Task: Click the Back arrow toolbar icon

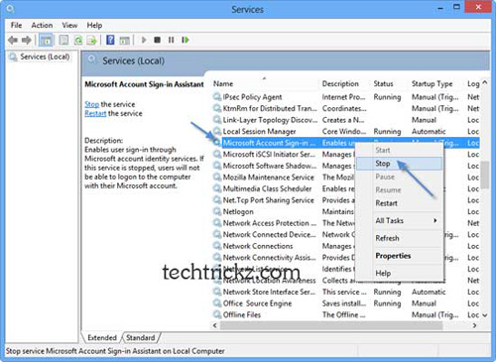Action: pos(13,41)
